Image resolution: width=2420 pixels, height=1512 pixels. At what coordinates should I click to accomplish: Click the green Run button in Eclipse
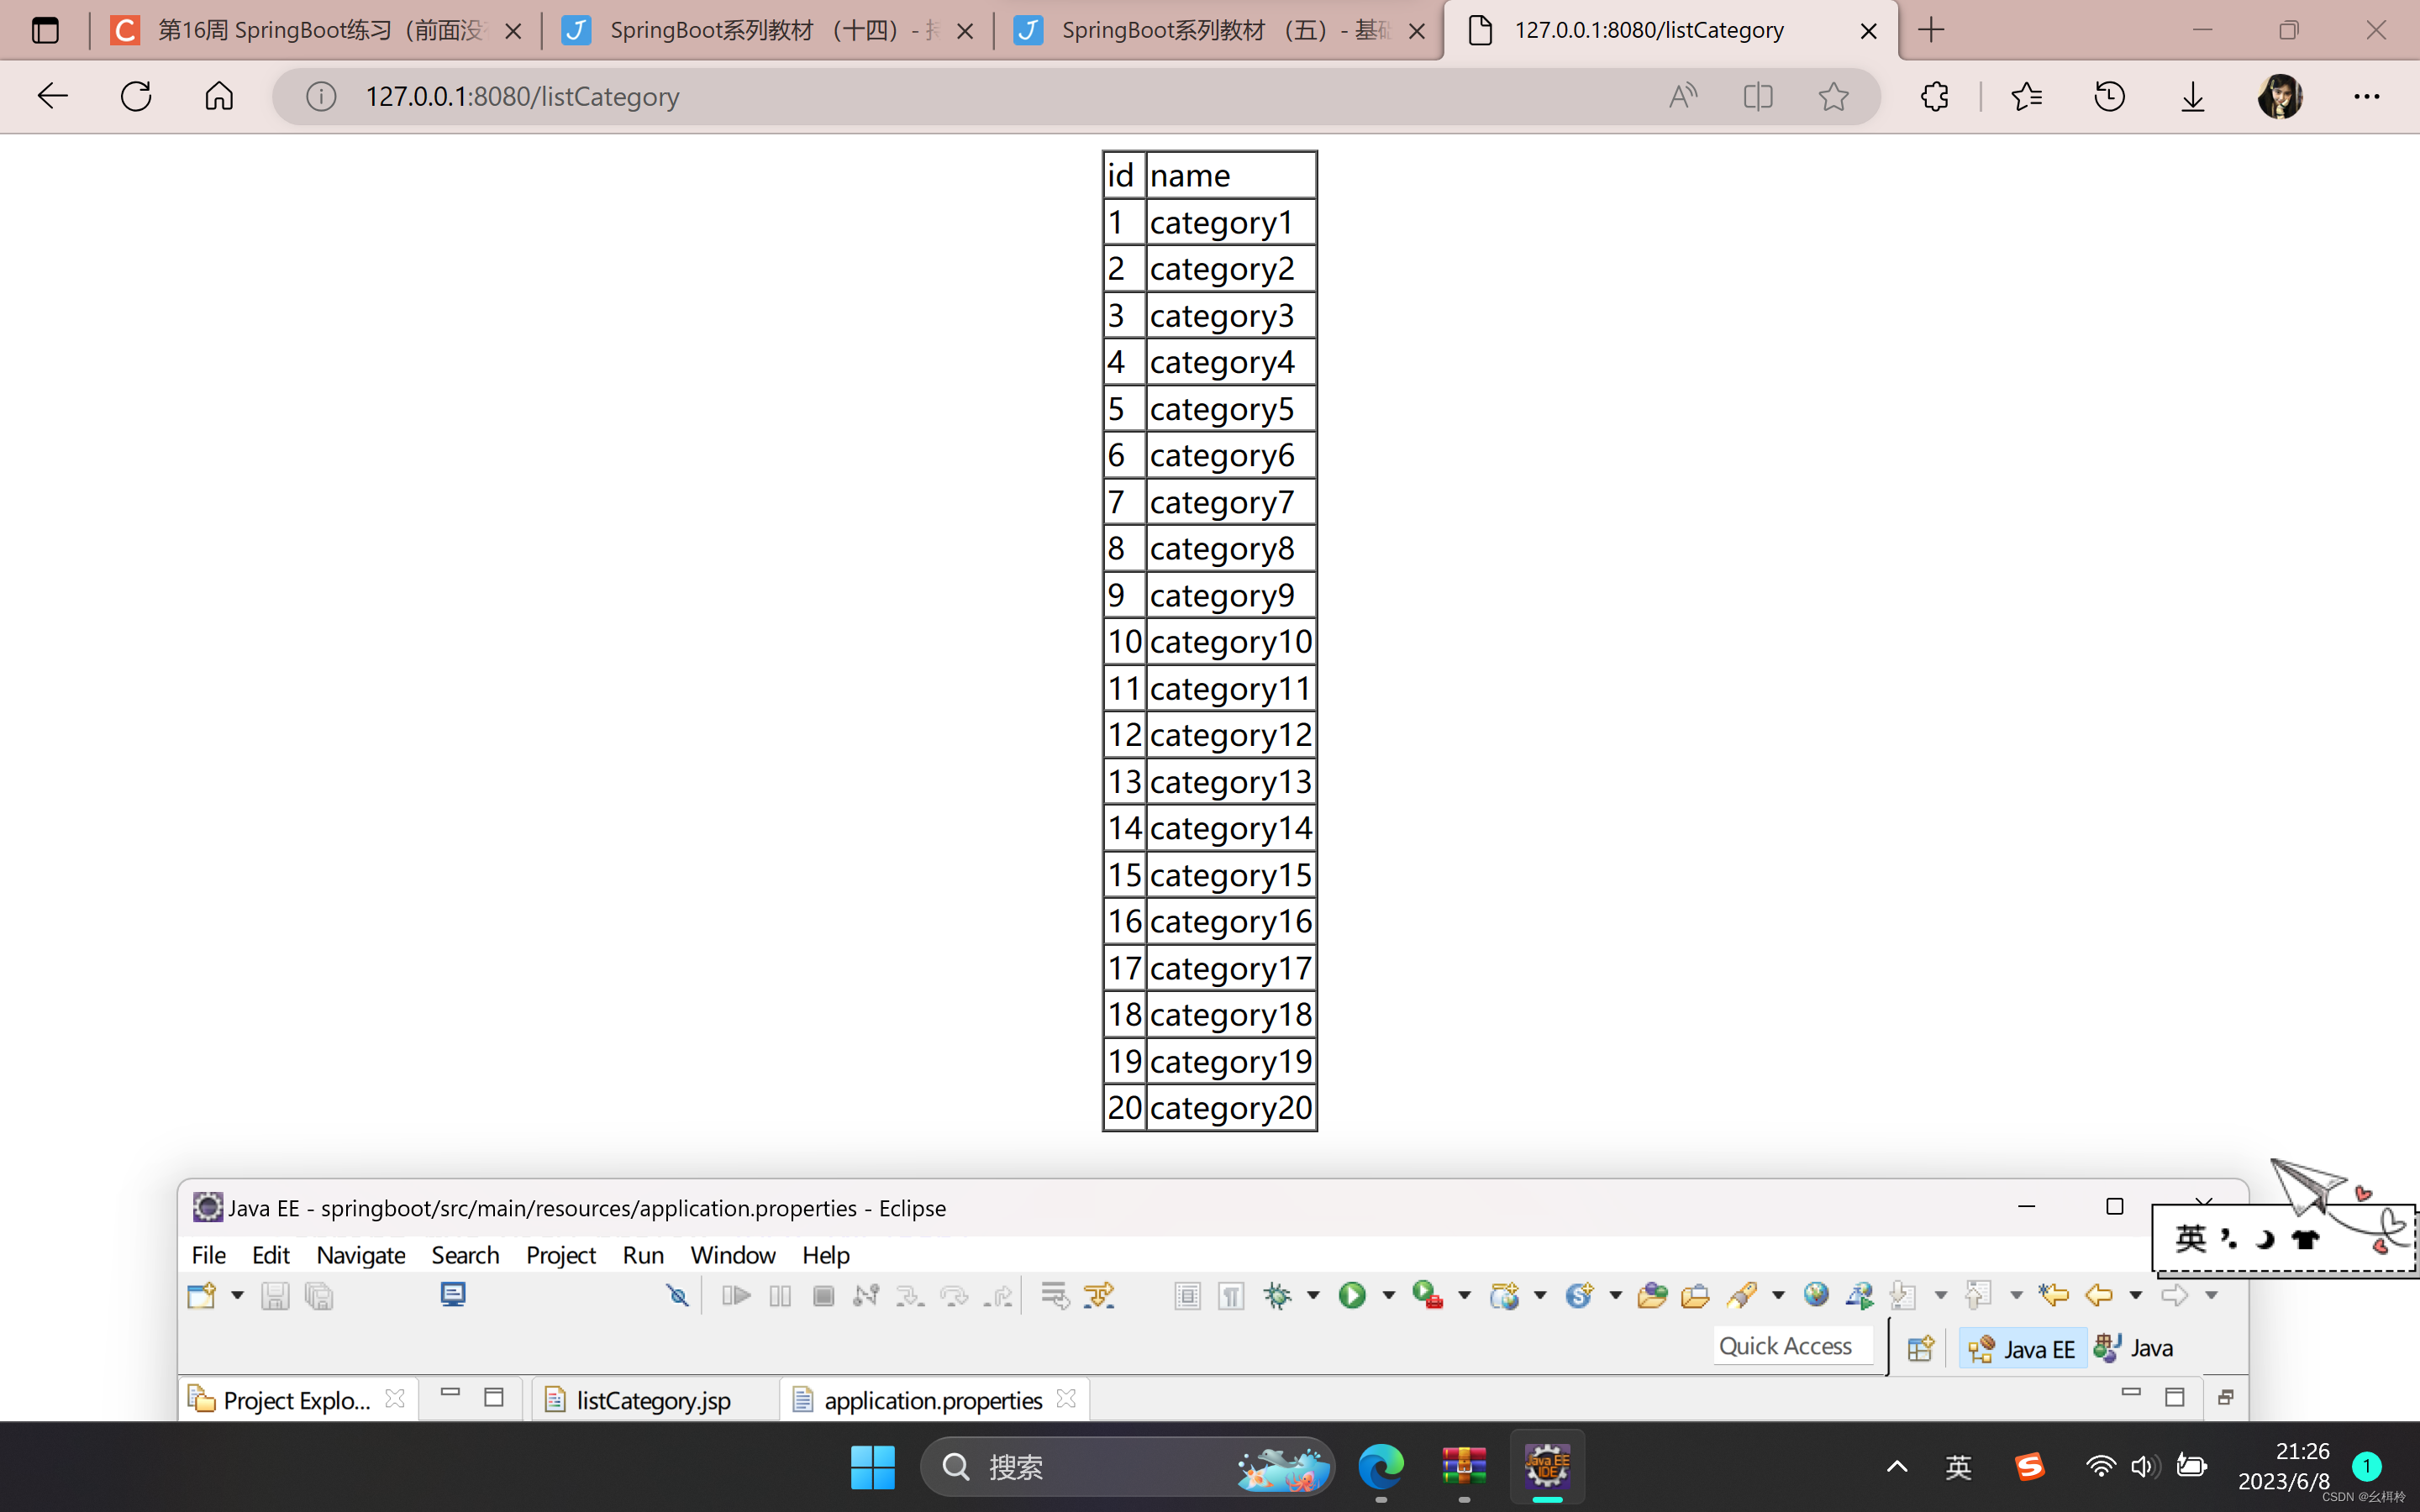tap(1352, 1296)
